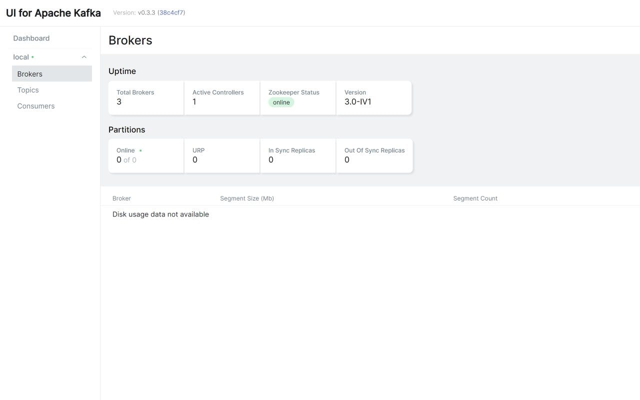Click the online status dot next to Online

(x=140, y=150)
